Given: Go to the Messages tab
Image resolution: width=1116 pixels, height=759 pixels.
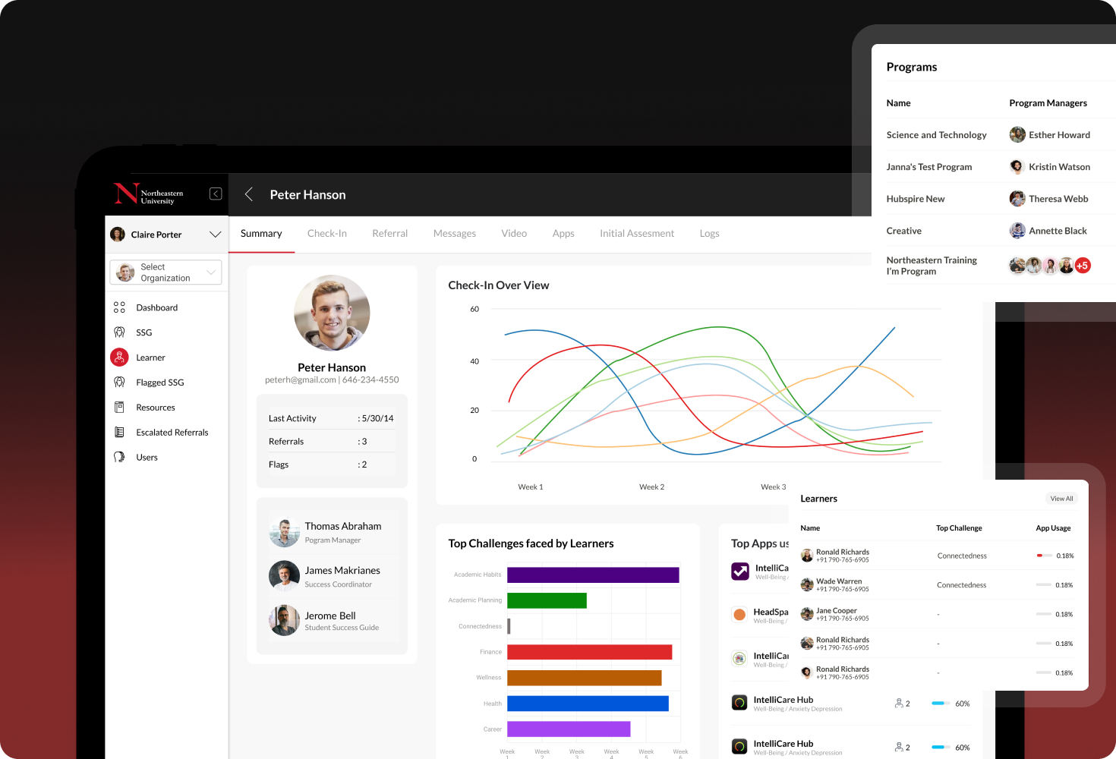Looking at the screenshot, I should coord(454,234).
